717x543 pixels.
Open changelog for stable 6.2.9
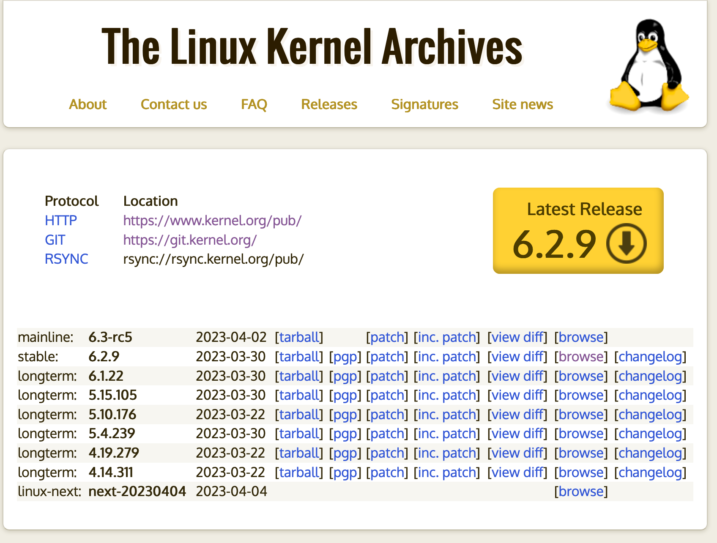point(651,357)
